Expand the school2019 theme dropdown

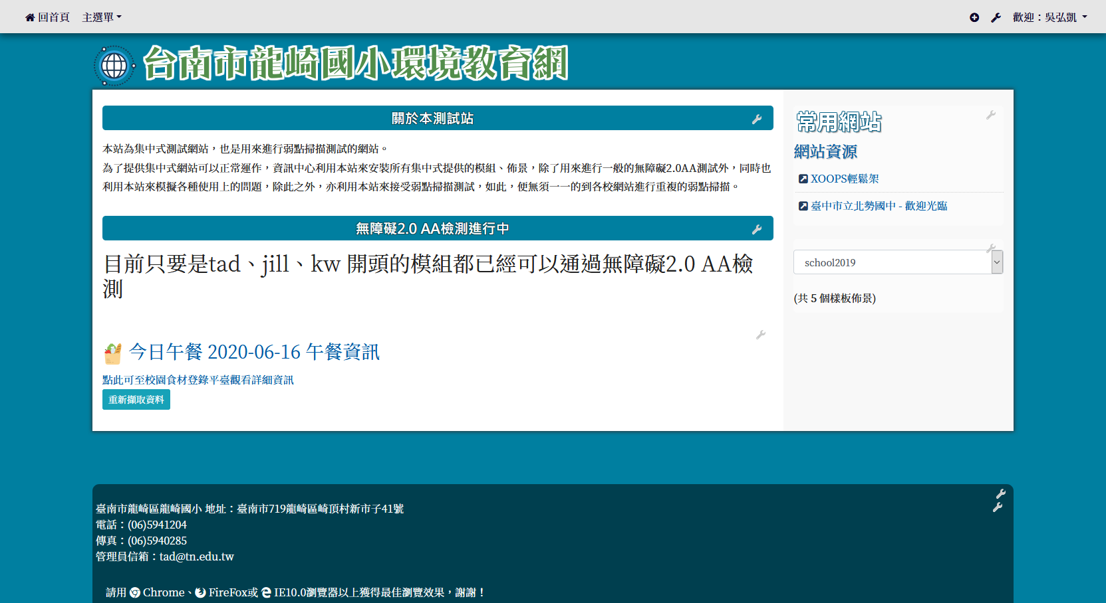tap(897, 262)
